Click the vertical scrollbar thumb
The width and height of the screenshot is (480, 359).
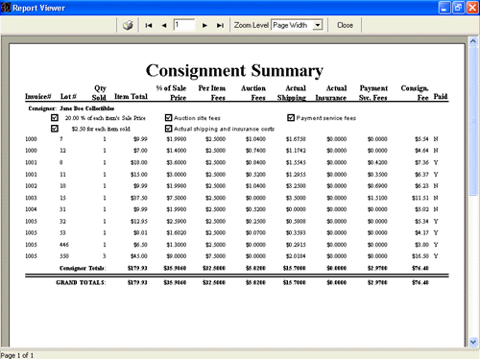click(x=473, y=121)
